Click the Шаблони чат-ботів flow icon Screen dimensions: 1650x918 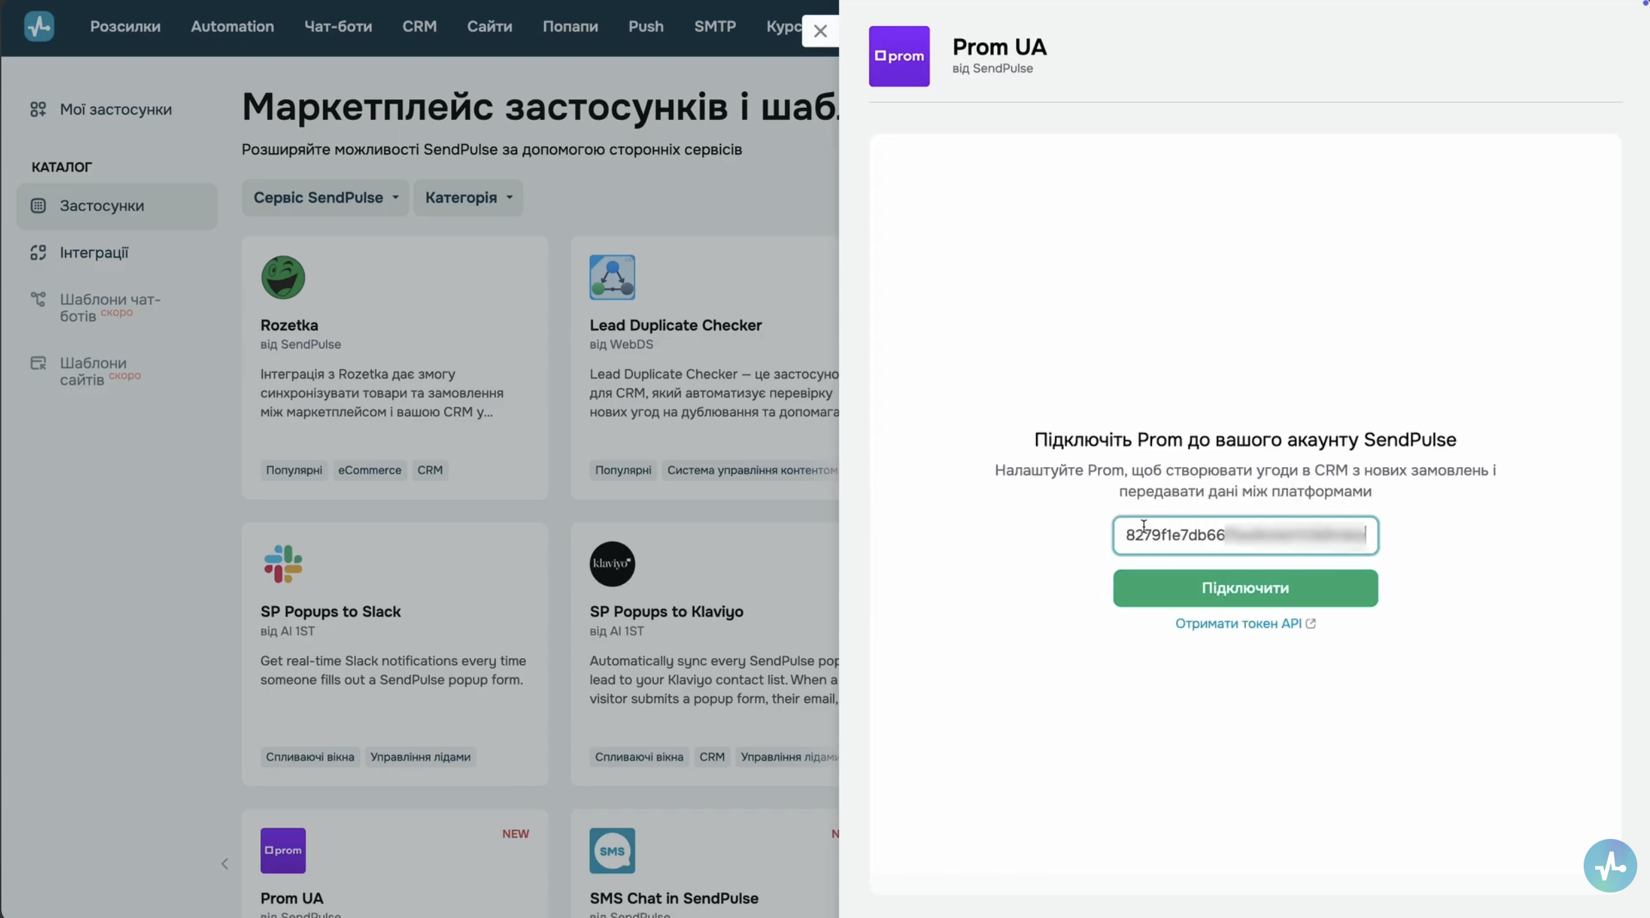(x=38, y=299)
